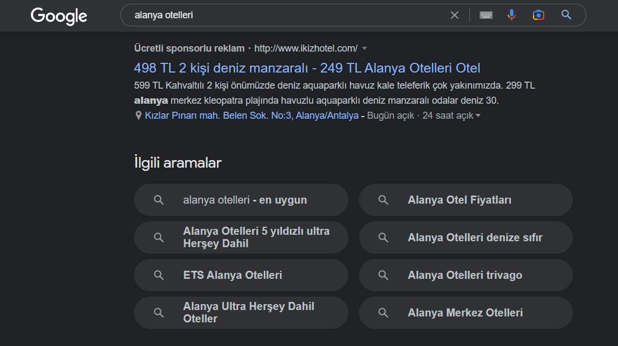Click the 'http://www.ikizhotel.com/' URL text

pyautogui.click(x=306, y=48)
